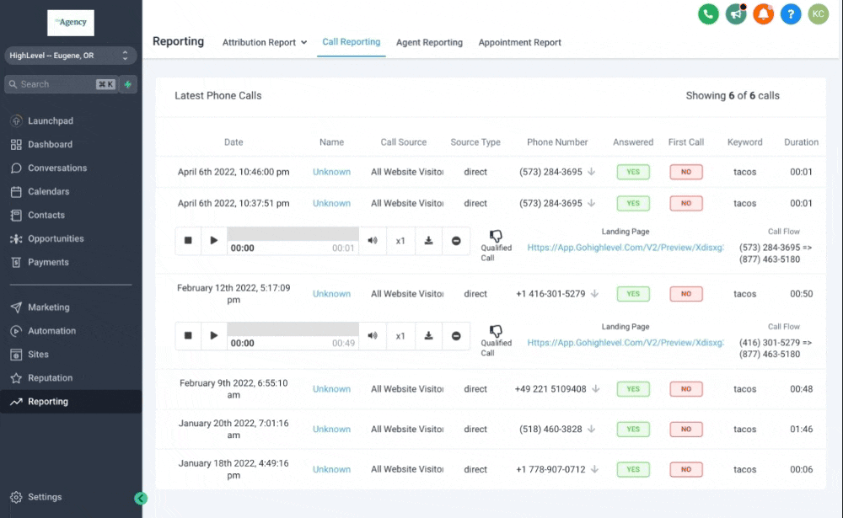
Task: Download the 00:01 call recording
Action: pos(428,241)
